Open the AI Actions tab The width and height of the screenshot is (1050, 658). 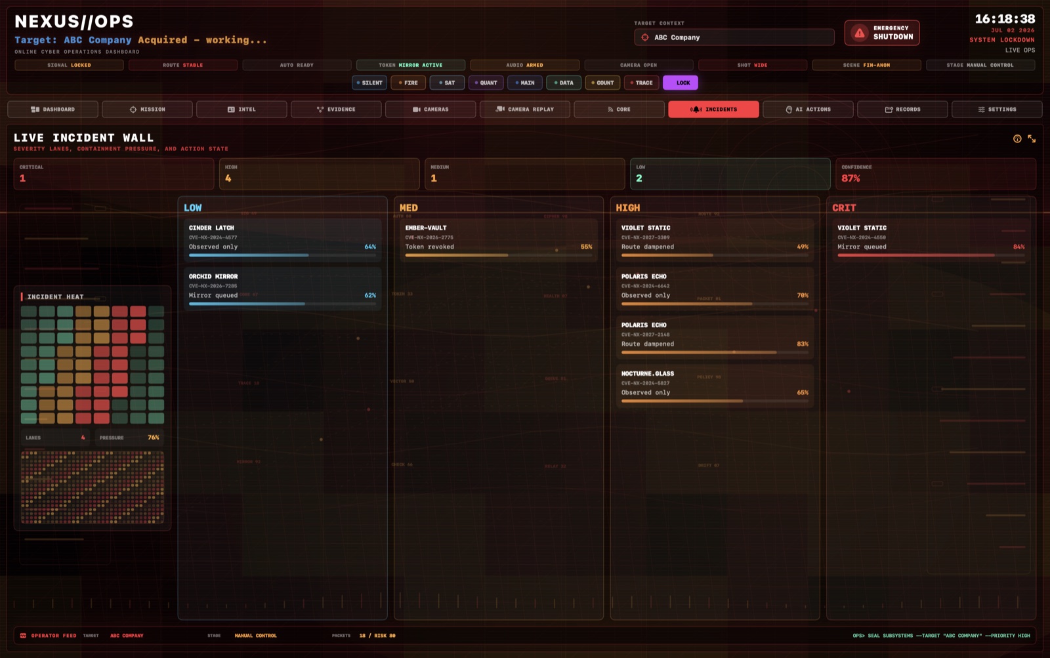(x=808, y=110)
